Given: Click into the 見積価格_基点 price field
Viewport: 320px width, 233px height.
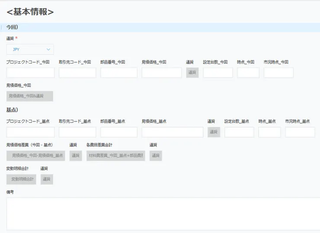Looking at the screenshot, I should pos(172,132).
